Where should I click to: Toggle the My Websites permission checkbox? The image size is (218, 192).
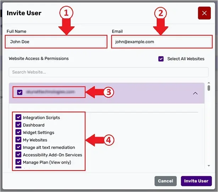(x=18, y=140)
